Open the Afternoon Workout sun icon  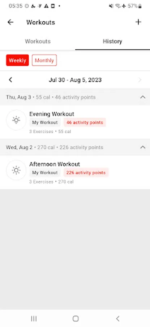(x=16, y=170)
